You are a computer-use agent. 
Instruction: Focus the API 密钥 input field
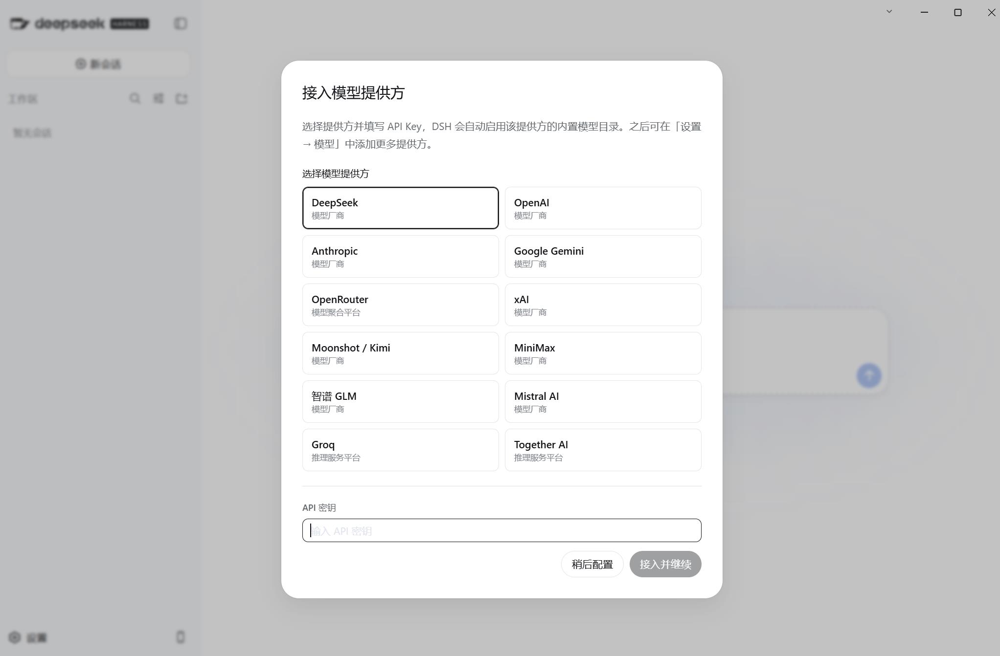point(501,530)
